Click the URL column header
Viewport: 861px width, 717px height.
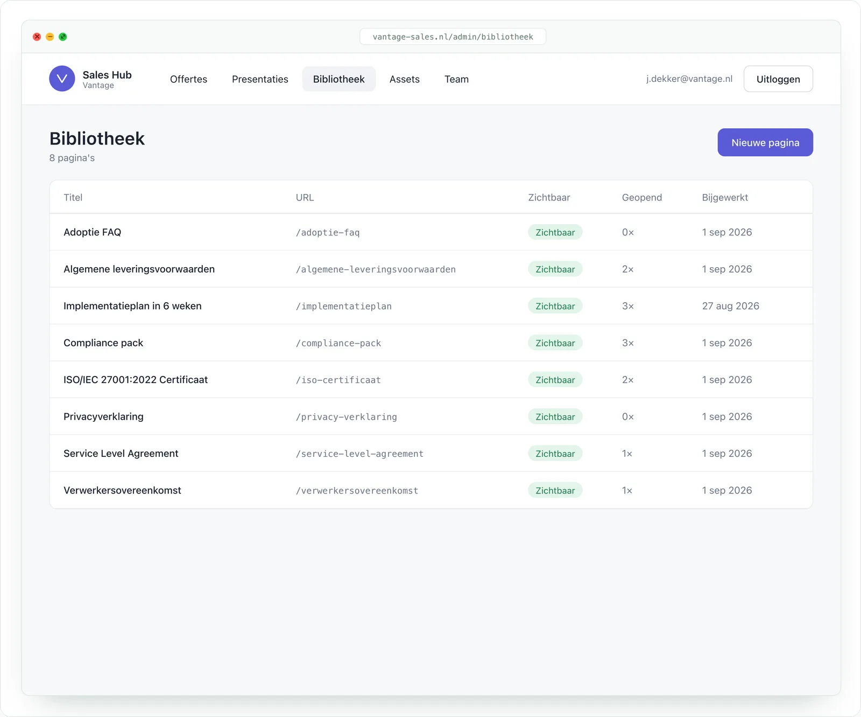(305, 197)
